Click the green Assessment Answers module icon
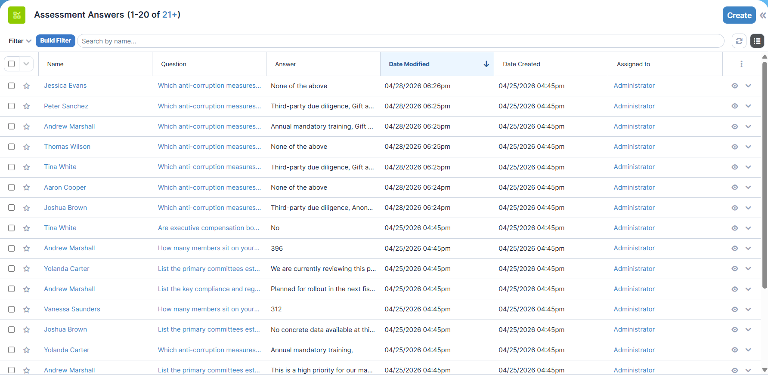Image resolution: width=768 pixels, height=375 pixels. tap(17, 15)
